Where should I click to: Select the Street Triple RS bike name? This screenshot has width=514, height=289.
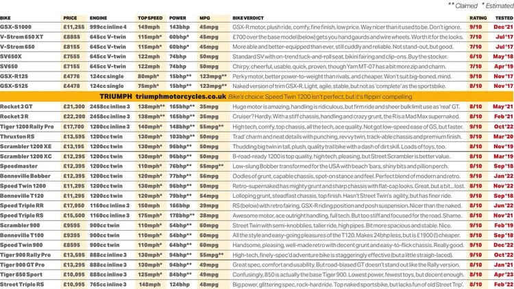(22, 284)
